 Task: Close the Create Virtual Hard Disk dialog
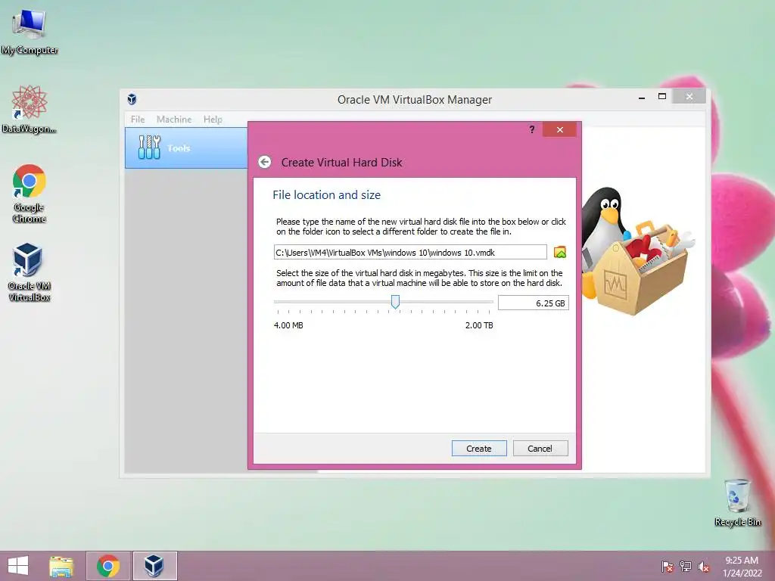(x=559, y=129)
